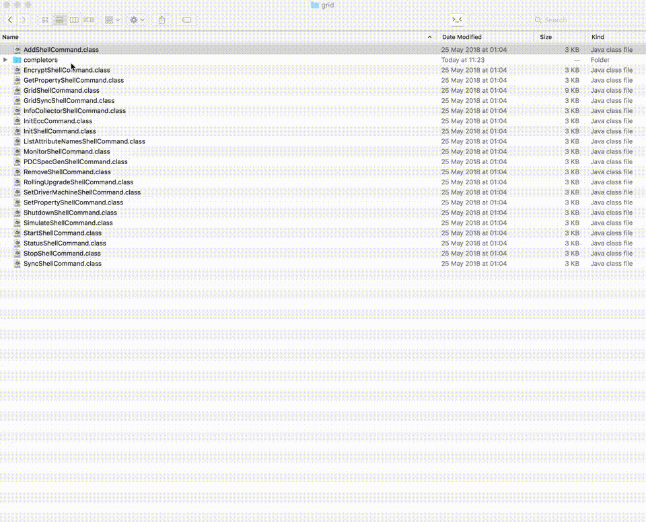This screenshot has height=522, width=646.
Task: Click the Edit Tags toolbar button
Action: coord(187,20)
